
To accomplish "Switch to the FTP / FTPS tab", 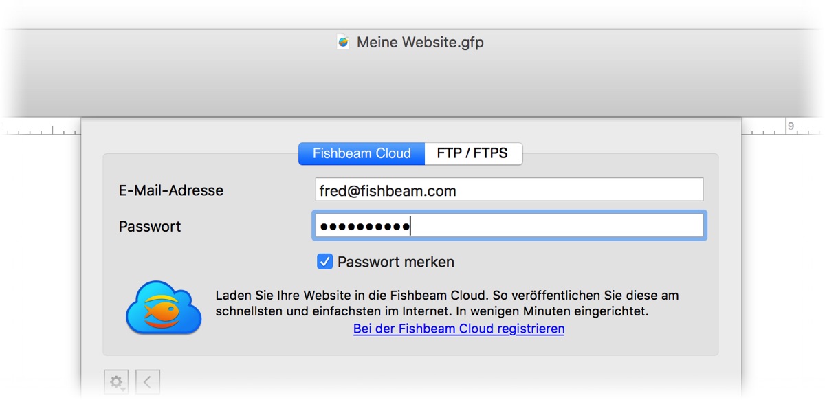I will pyautogui.click(x=473, y=153).
